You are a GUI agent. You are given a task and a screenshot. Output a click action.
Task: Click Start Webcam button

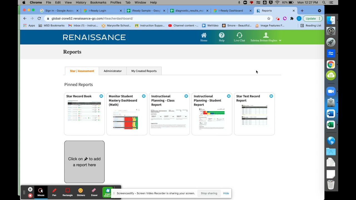point(108,192)
